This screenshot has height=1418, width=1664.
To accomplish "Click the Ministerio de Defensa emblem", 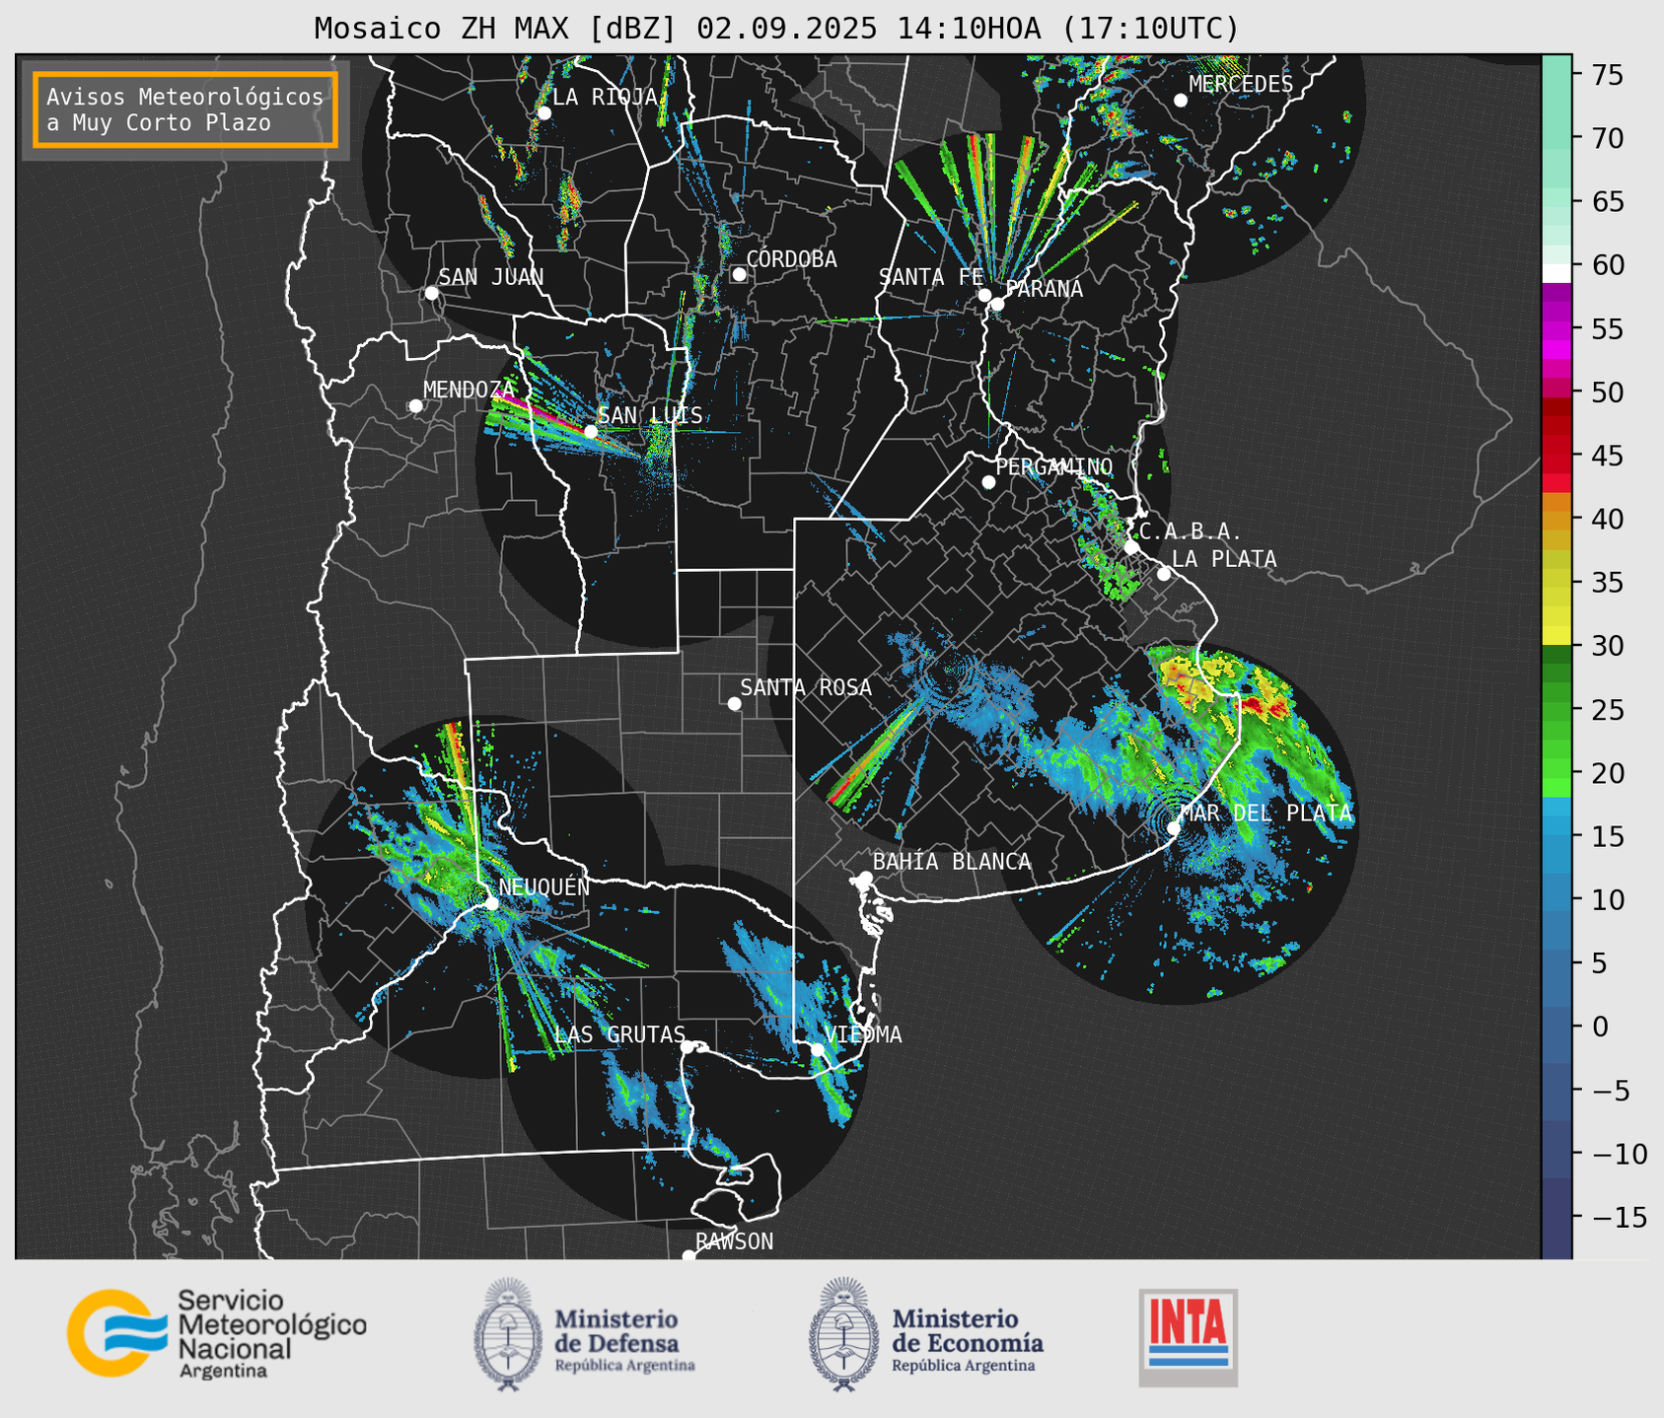I will pos(507,1334).
